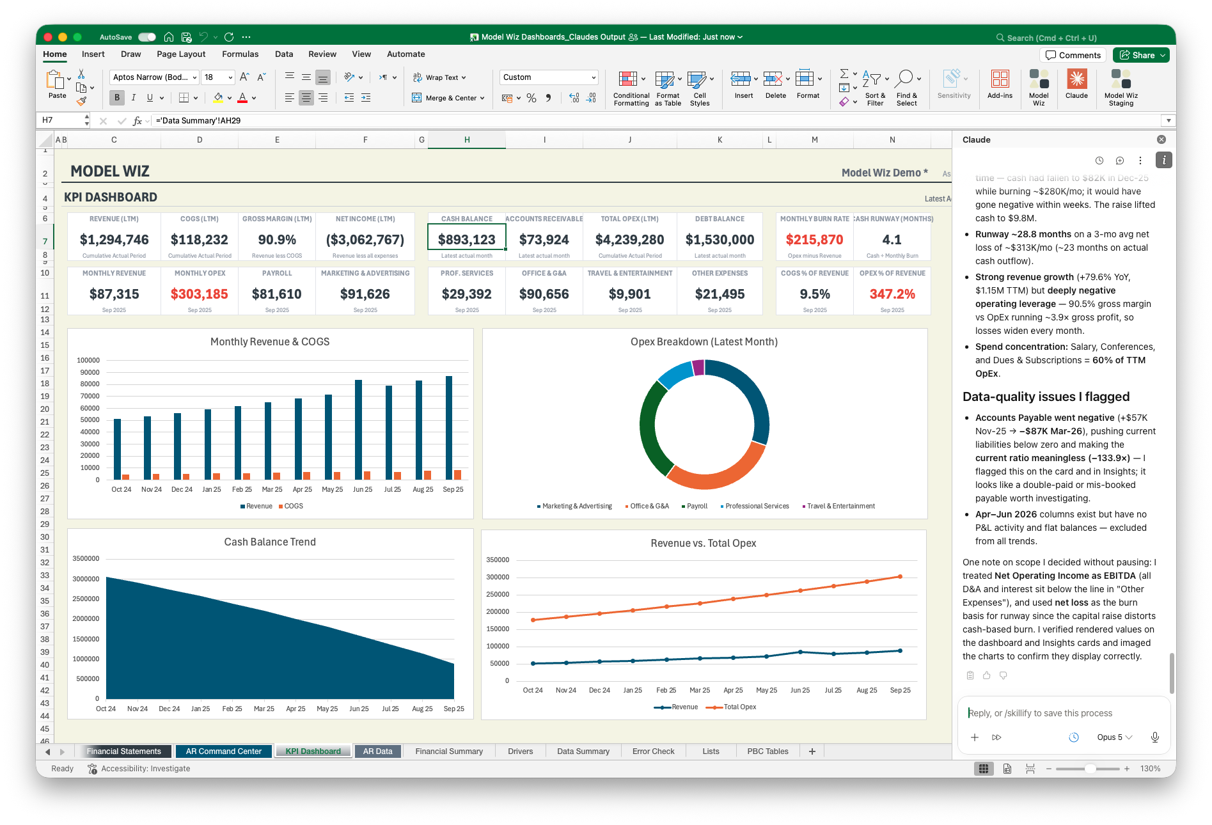1212x825 pixels.
Task: Open the Insert ribbon tab
Action: (93, 54)
